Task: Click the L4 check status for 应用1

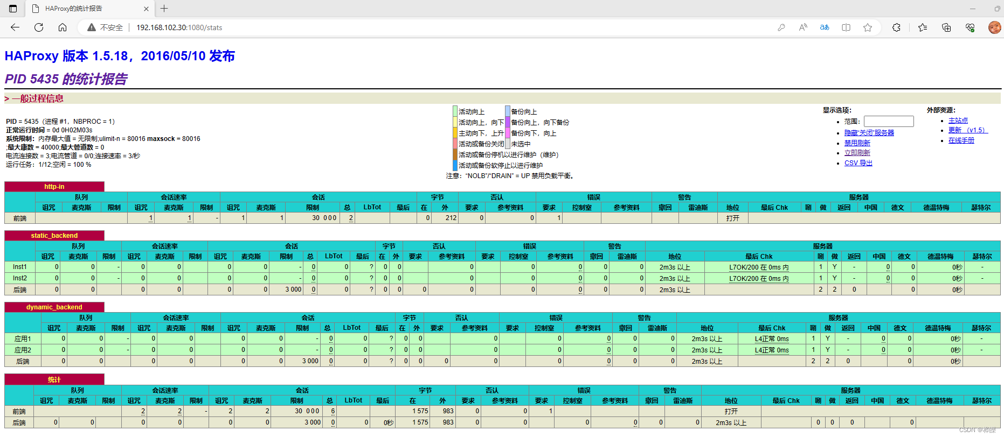Action: coord(772,339)
